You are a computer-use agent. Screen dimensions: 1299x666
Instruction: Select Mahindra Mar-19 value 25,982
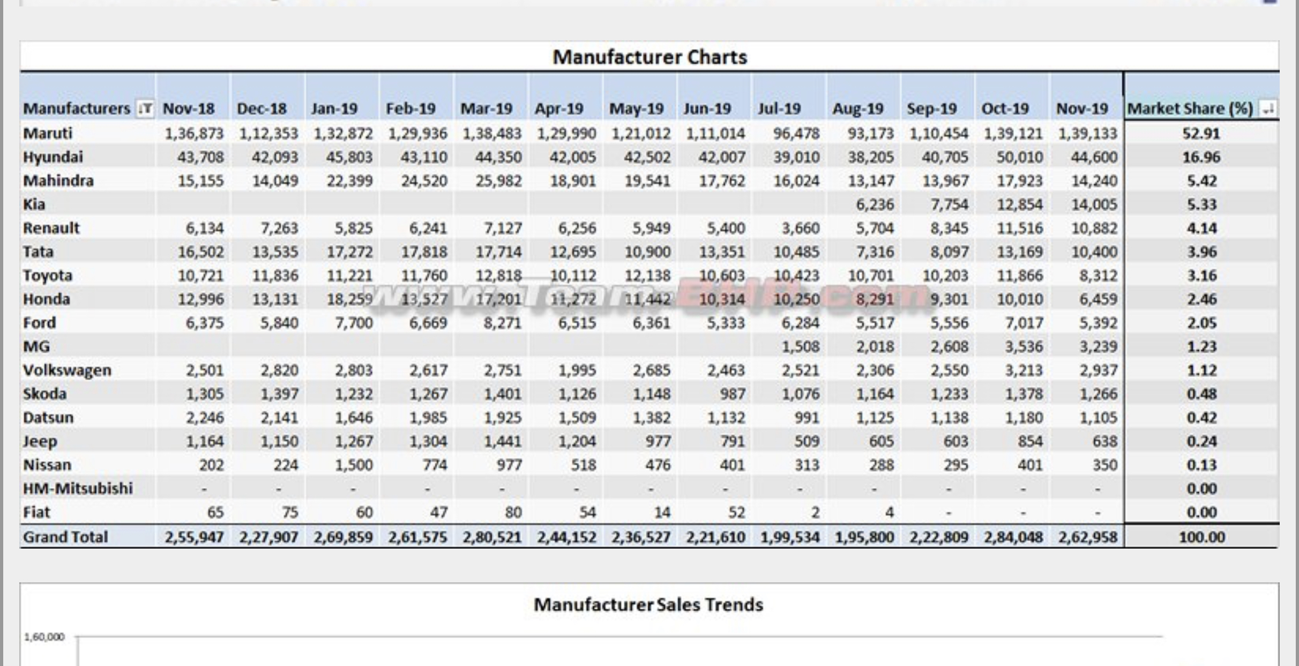498,181
